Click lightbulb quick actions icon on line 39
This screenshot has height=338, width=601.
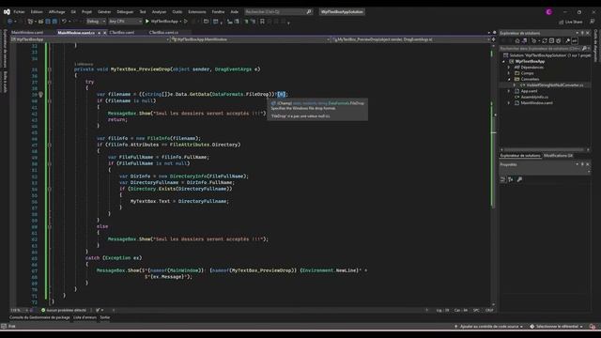pyautogui.click(x=40, y=94)
